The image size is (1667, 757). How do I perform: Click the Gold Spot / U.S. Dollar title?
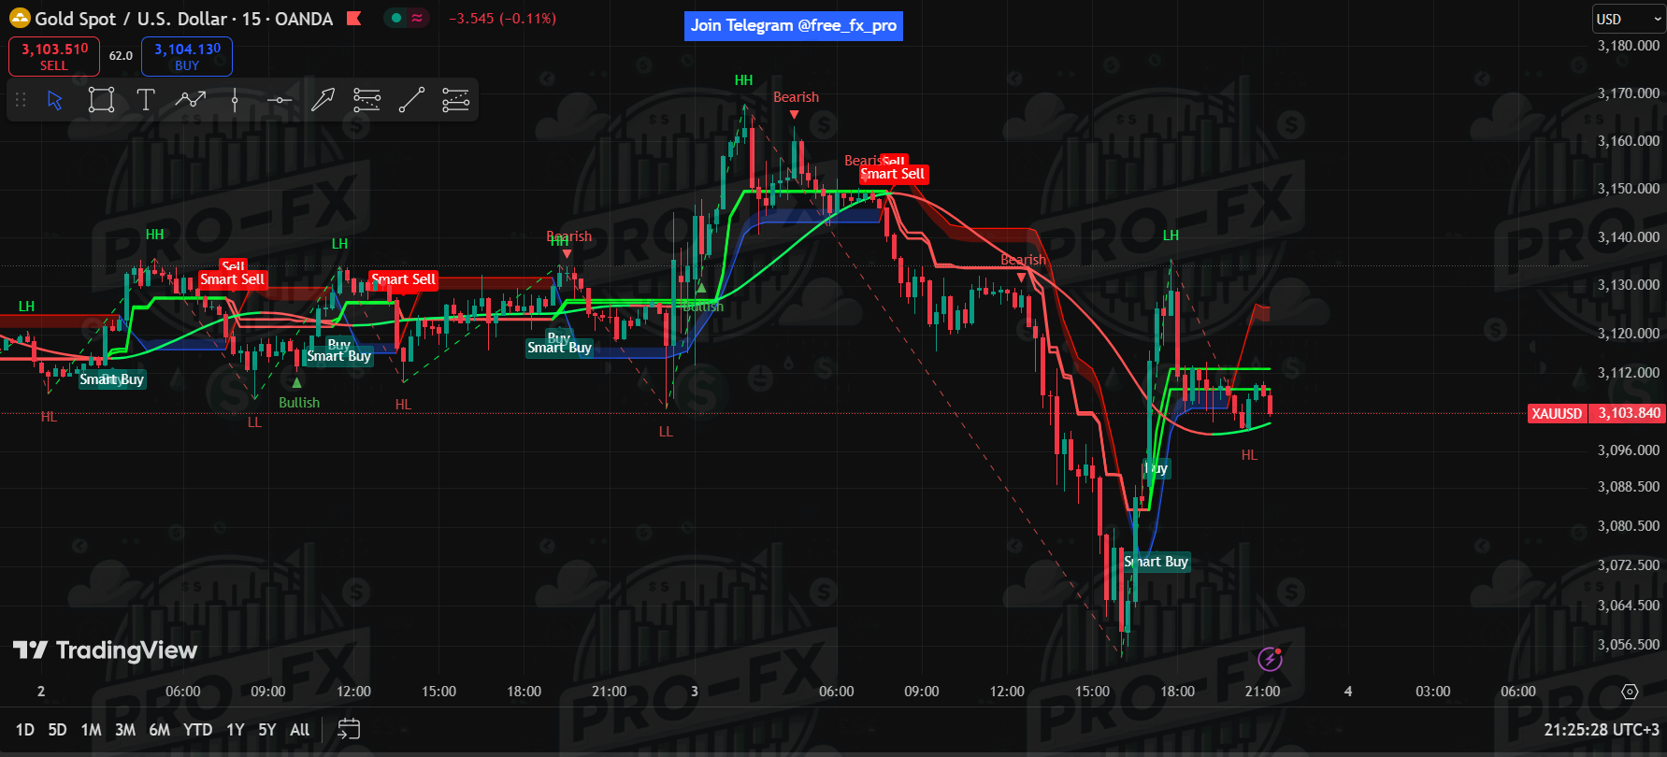click(x=131, y=19)
